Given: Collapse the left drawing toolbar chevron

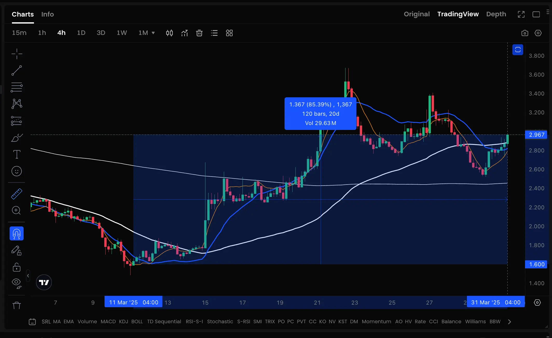Looking at the screenshot, I should tap(28, 276).
